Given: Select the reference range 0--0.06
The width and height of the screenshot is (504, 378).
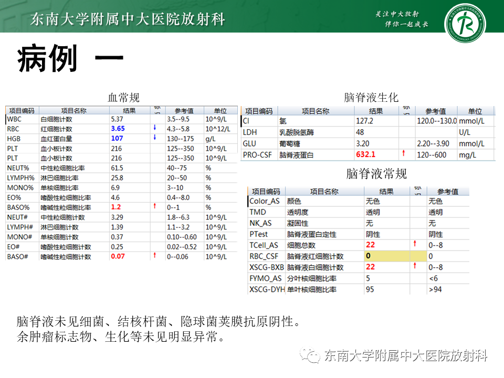Looking at the screenshot, I should [177, 257].
